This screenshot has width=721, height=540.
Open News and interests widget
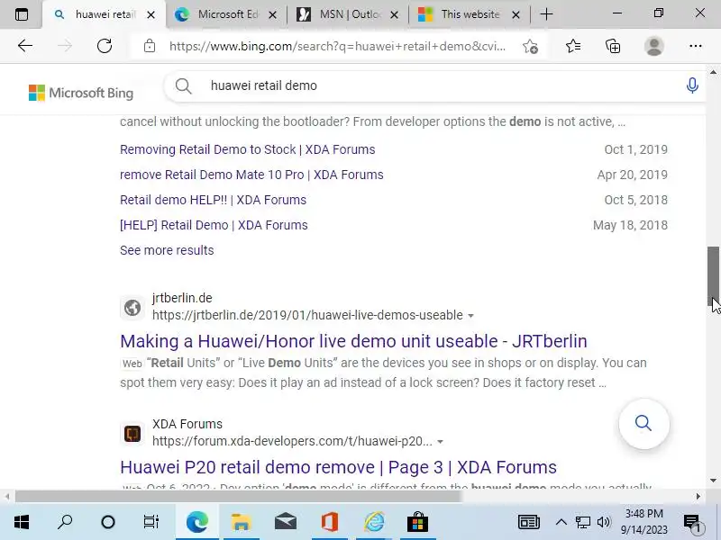[x=529, y=522]
